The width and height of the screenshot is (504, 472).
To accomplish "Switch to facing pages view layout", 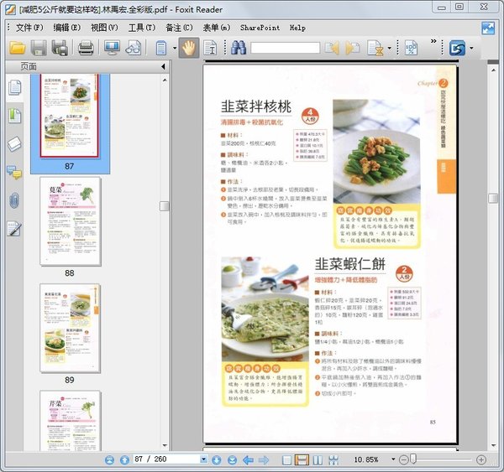I will (318, 460).
